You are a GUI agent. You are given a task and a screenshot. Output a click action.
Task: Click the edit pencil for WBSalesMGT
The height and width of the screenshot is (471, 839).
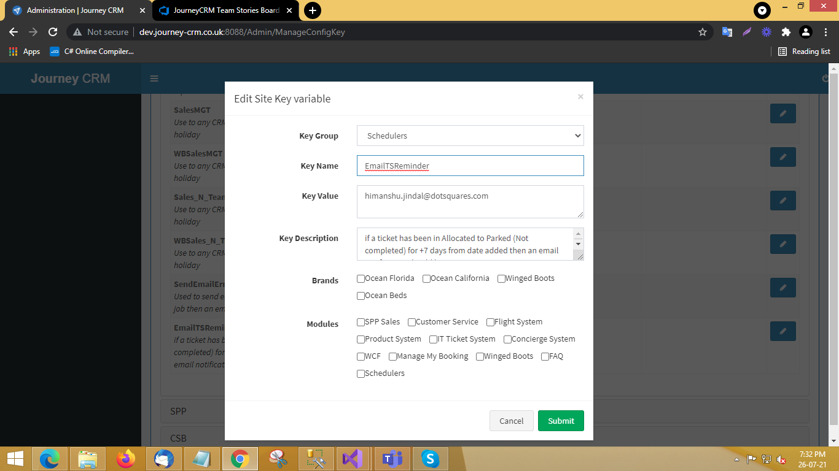783,157
